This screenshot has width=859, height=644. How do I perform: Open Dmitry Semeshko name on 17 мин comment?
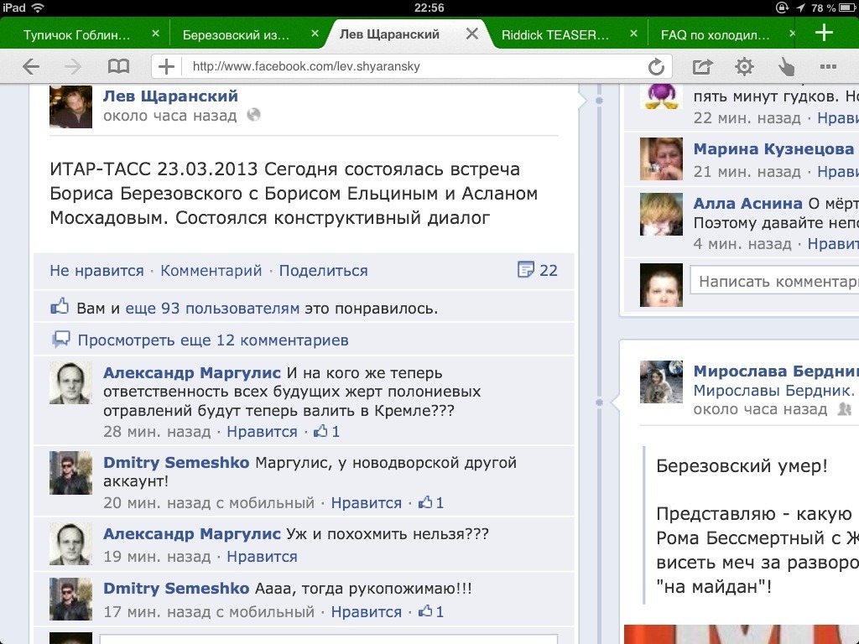(x=176, y=589)
